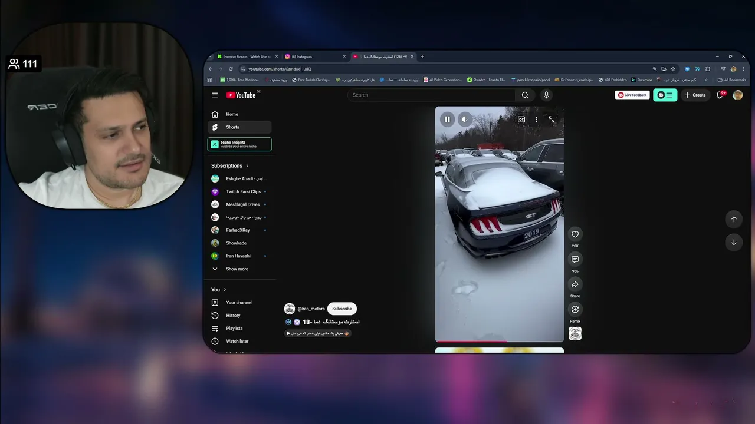Open the YouTube guide hamburger menu
The height and width of the screenshot is (424, 755).
(x=215, y=95)
